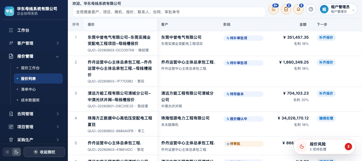The height and width of the screenshot is (161, 362).
Task: Click the 金额 column header
Action: click(x=303, y=25)
